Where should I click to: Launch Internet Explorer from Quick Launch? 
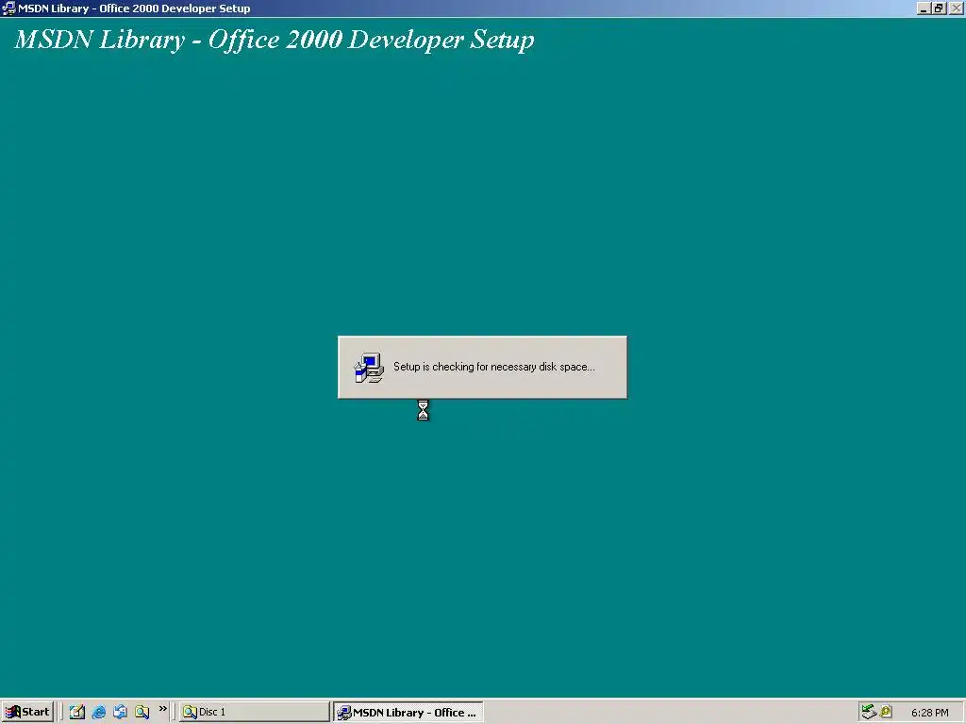click(x=98, y=712)
